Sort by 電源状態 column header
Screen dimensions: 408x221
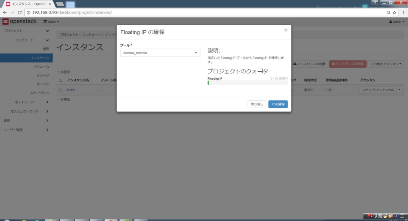pos(310,80)
